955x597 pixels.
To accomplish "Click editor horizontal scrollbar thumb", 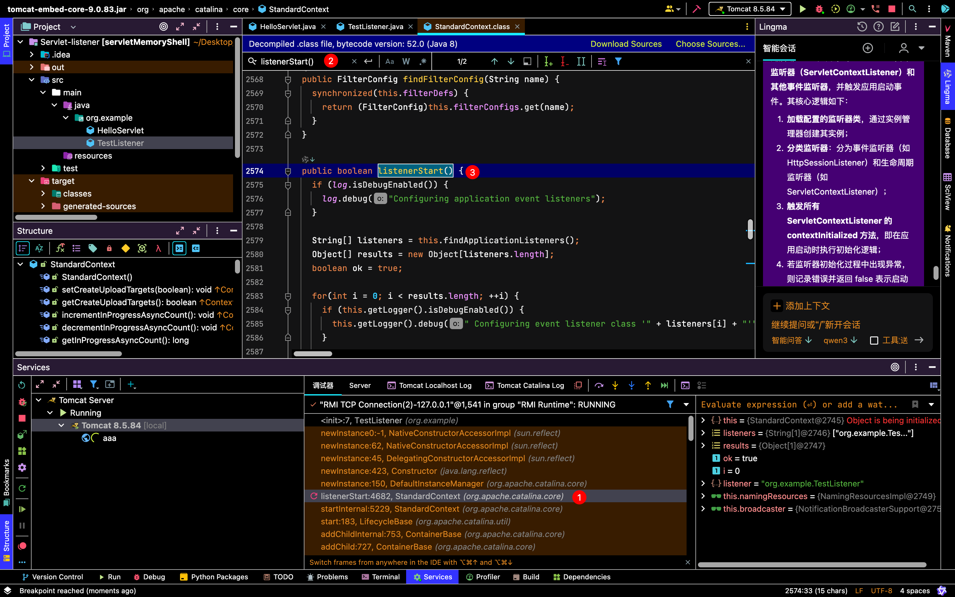I will pyautogui.click(x=313, y=354).
